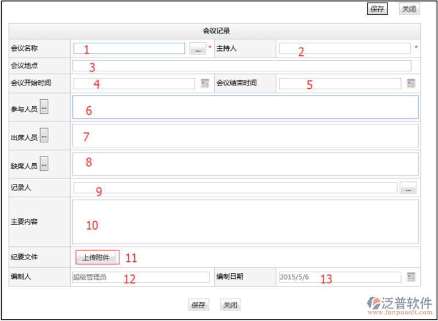Open the 缺席人员 selector ellipsis button
Screen dimensions: 438x321
tap(44, 164)
